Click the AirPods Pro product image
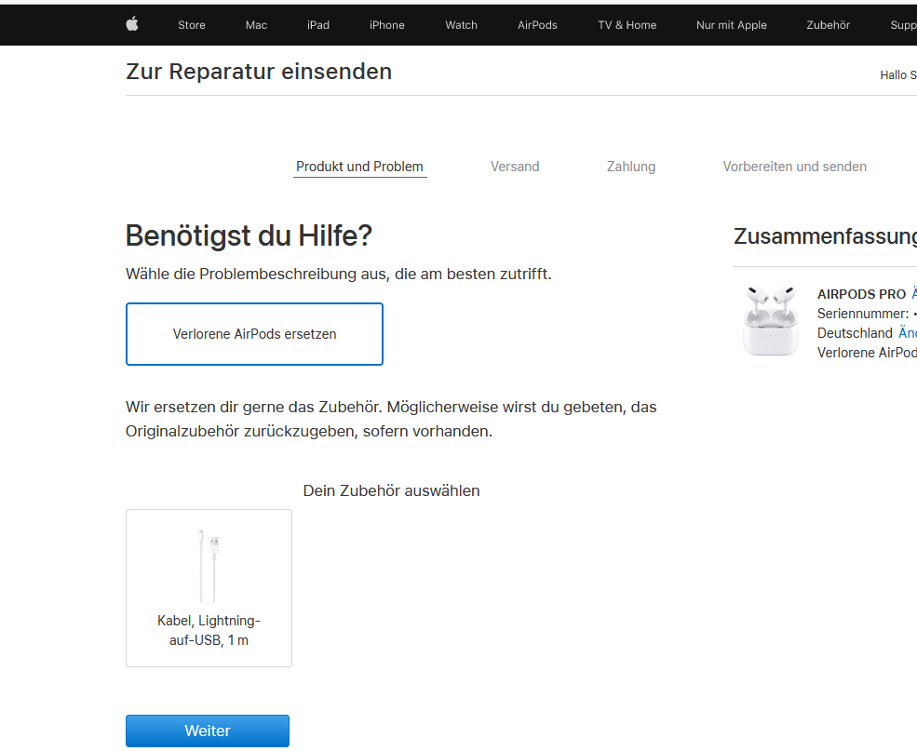This screenshot has width=917, height=751. coord(771,320)
